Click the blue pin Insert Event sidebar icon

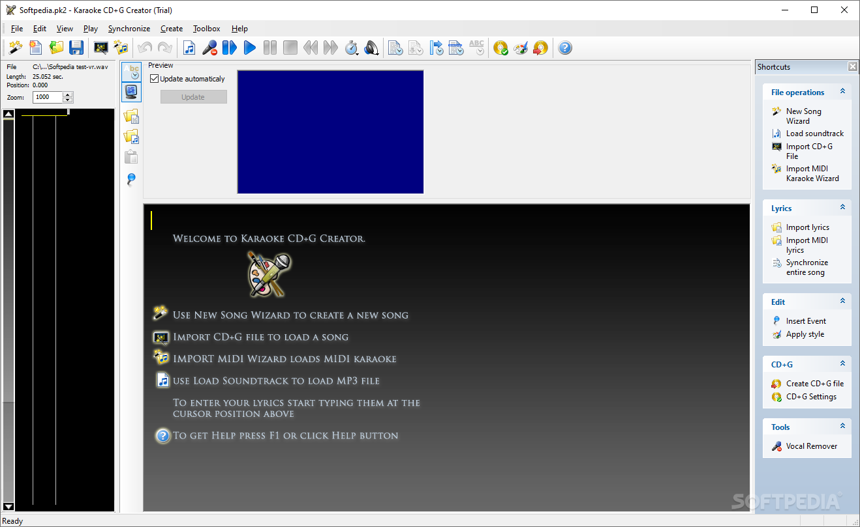(x=132, y=179)
